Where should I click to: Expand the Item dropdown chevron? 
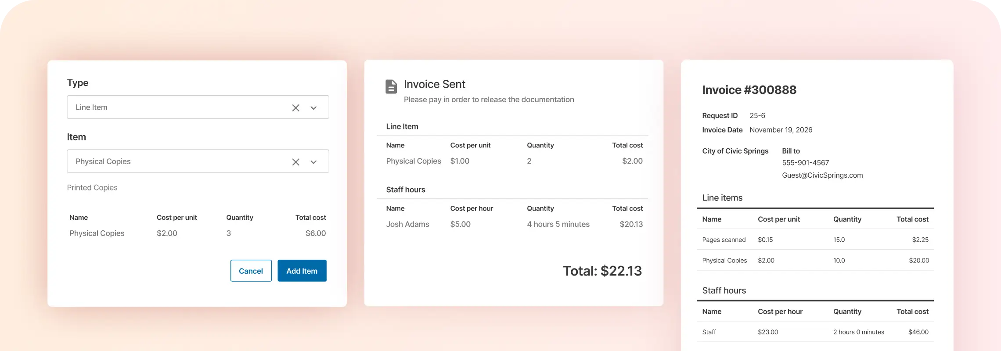coord(313,162)
